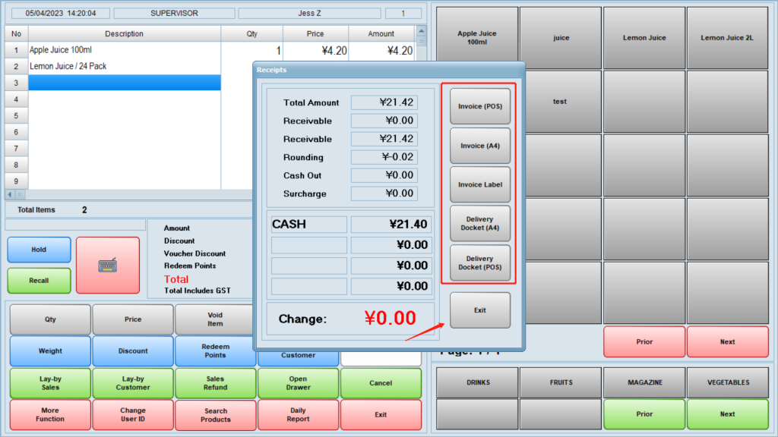Screen dimensions: 778x437
Task: Print the Invoice (POS) receipt
Action: pyautogui.click(x=480, y=107)
